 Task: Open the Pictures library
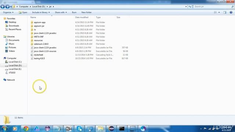pos(12,47)
